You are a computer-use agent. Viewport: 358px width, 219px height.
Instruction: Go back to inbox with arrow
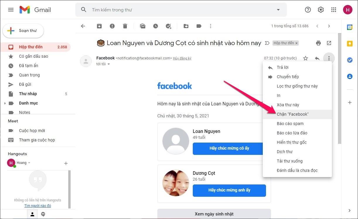coord(83,26)
